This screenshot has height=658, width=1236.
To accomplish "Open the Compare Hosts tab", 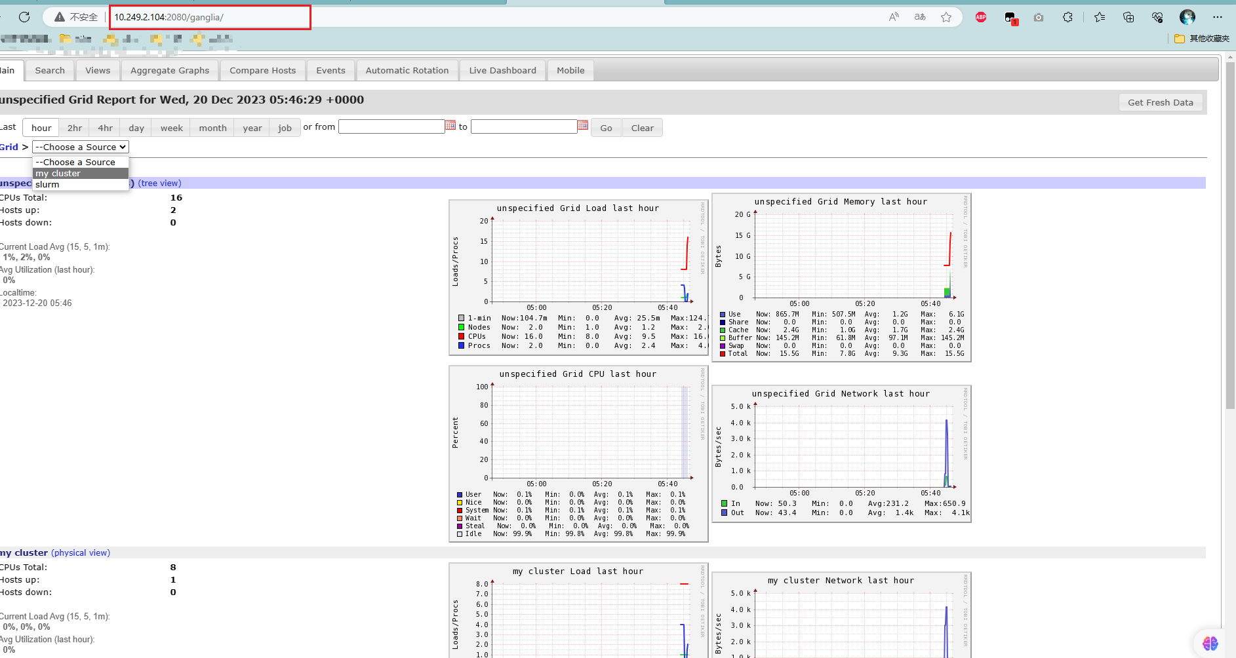I will coord(263,70).
